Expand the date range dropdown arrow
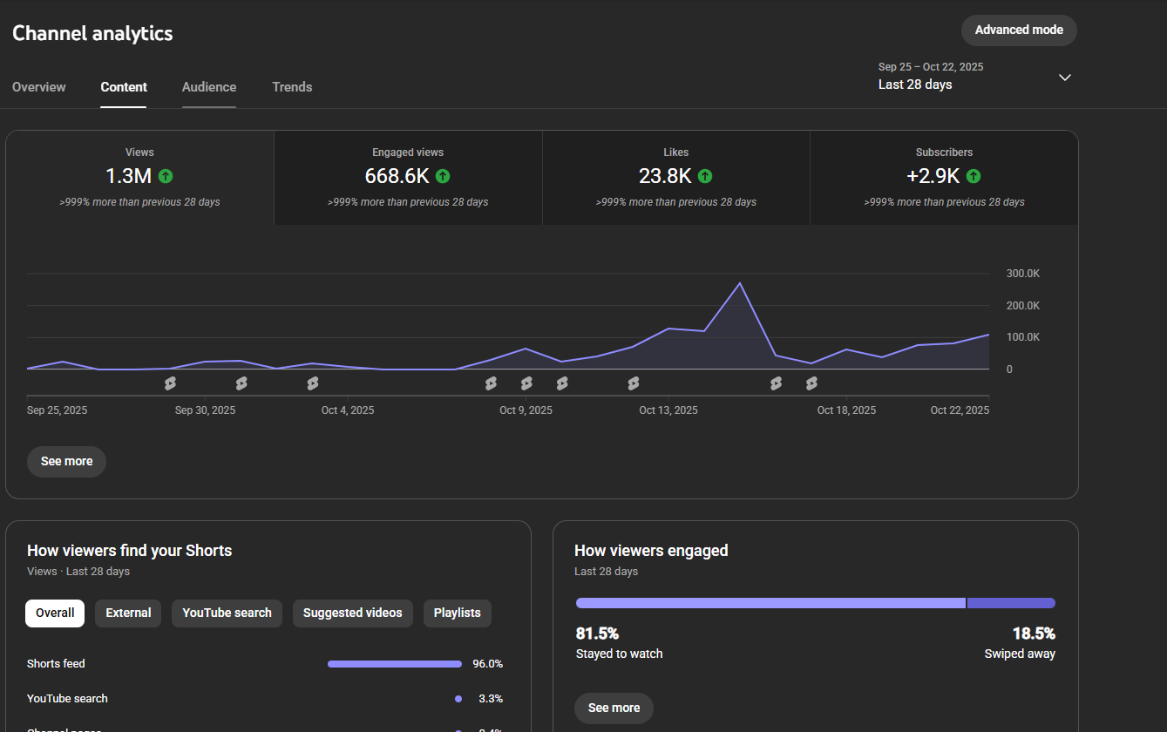1167x732 pixels. (x=1064, y=77)
